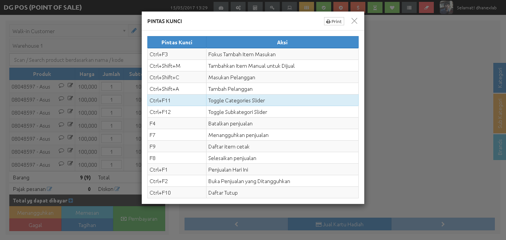
Task: Close the Pintas Kunci dialog
Action: 354,21
